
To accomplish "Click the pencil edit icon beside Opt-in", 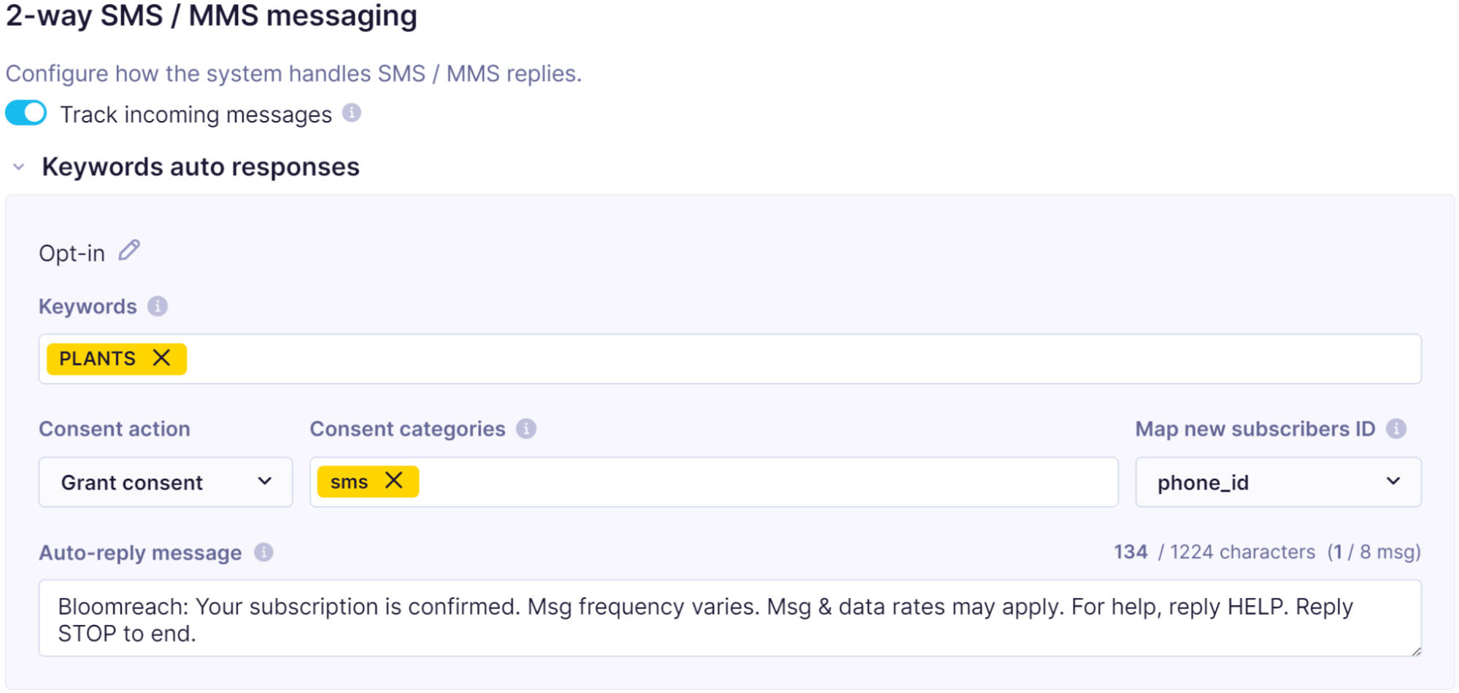I will click(129, 250).
